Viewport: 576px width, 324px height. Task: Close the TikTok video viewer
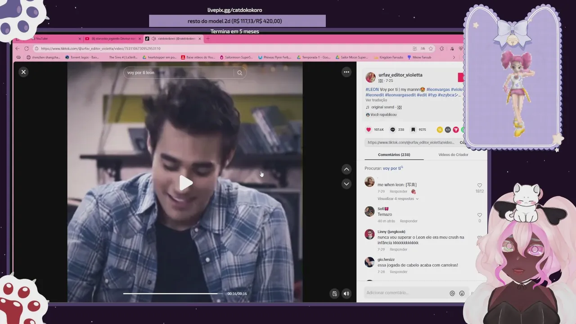pyautogui.click(x=23, y=72)
